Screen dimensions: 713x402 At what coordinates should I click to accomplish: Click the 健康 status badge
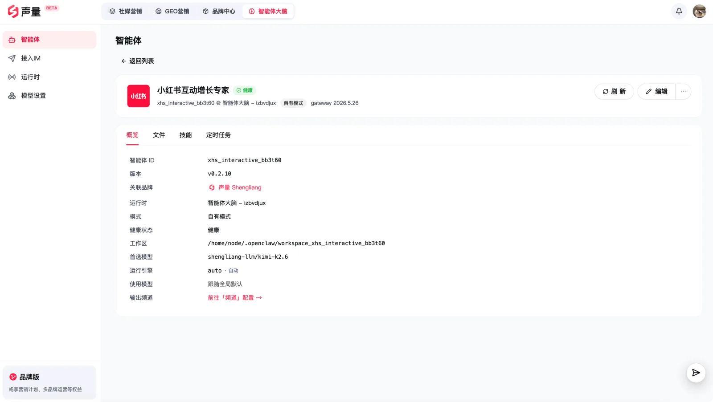coord(244,90)
